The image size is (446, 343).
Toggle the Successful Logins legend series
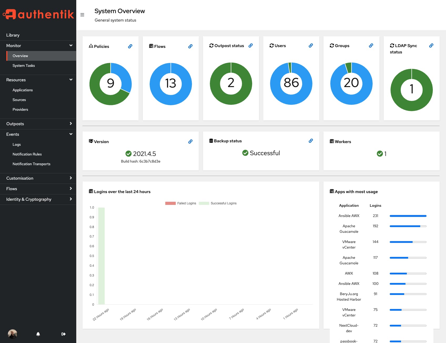pyautogui.click(x=218, y=203)
